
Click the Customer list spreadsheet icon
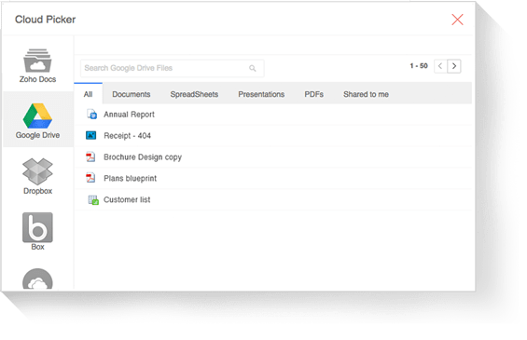click(x=93, y=199)
